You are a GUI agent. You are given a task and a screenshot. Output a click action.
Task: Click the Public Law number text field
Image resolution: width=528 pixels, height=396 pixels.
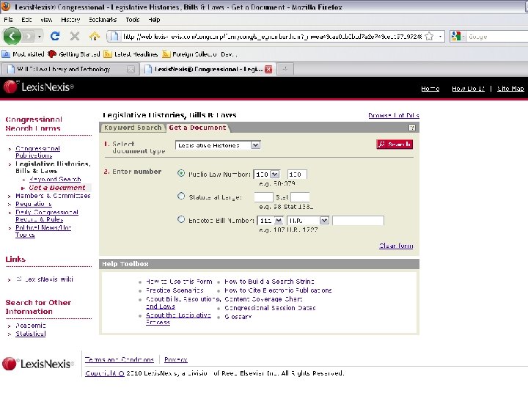coord(297,175)
